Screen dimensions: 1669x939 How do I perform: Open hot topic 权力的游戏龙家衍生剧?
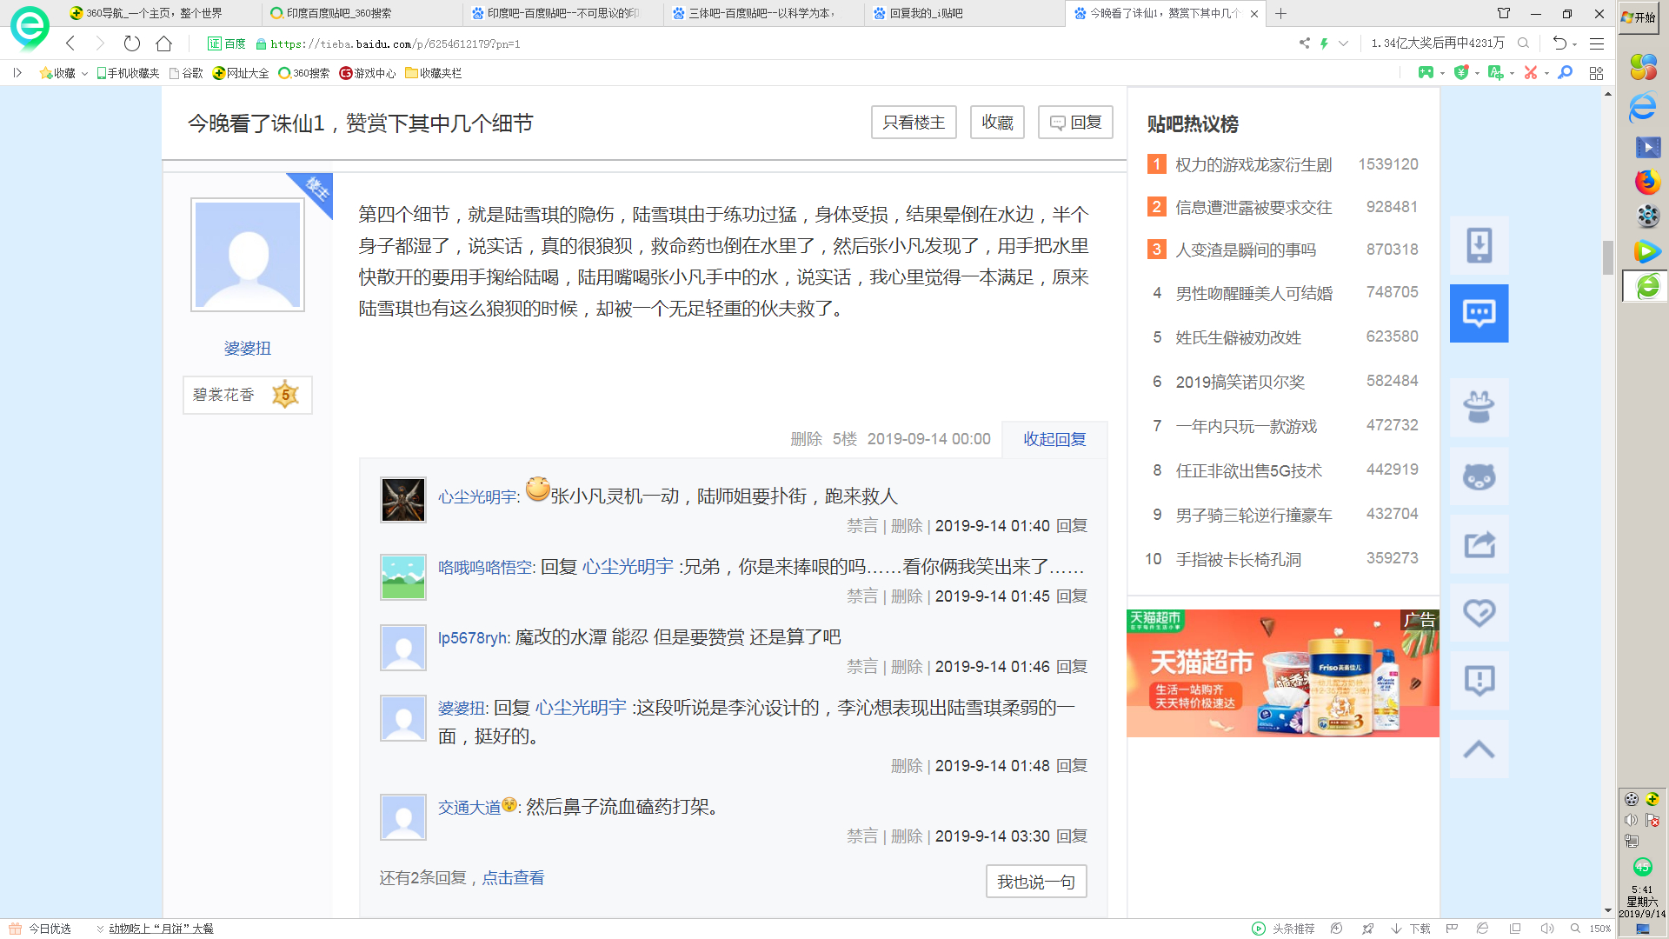click(x=1253, y=164)
